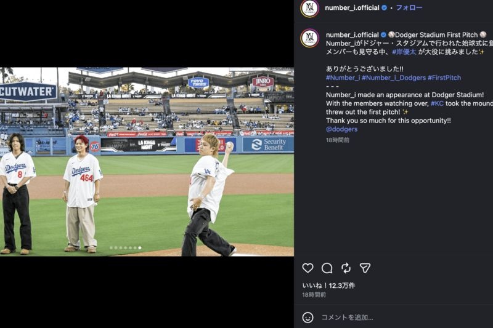
Task: Open emoji picker smiley icon
Action: coord(308,318)
